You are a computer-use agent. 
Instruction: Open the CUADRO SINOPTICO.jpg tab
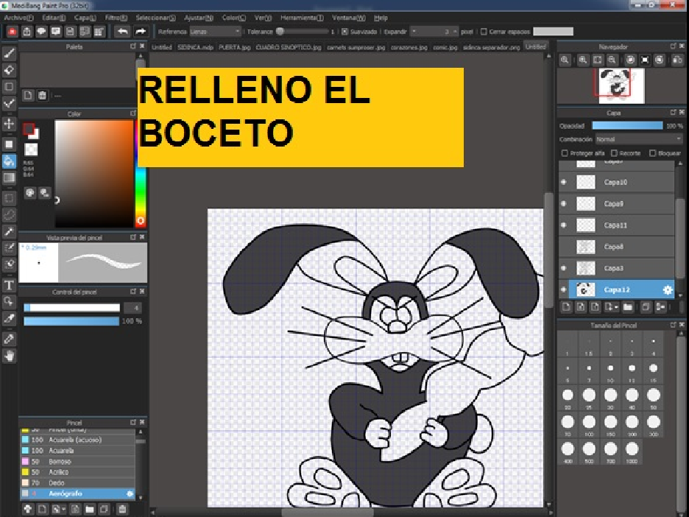click(289, 47)
